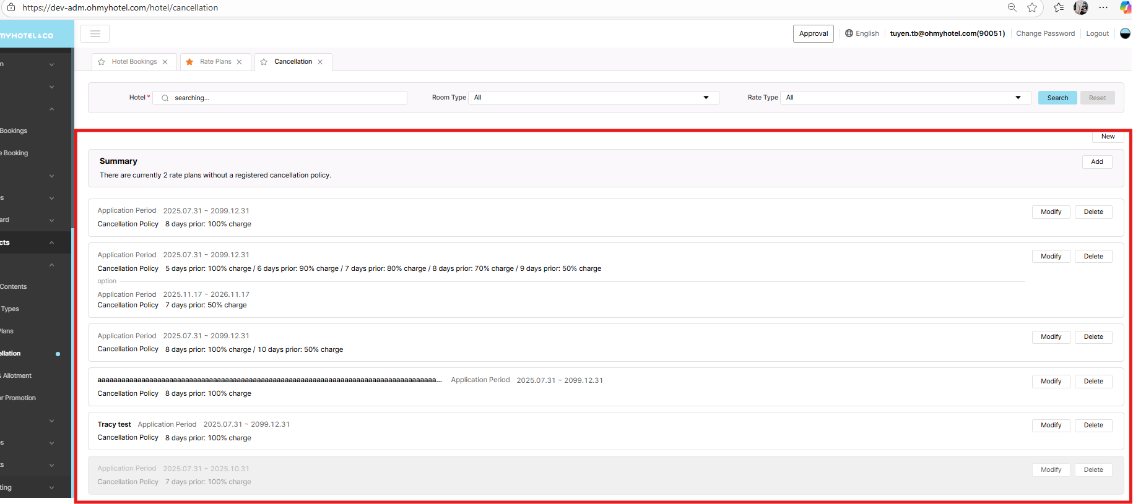Click Change Password link

pos(1045,33)
